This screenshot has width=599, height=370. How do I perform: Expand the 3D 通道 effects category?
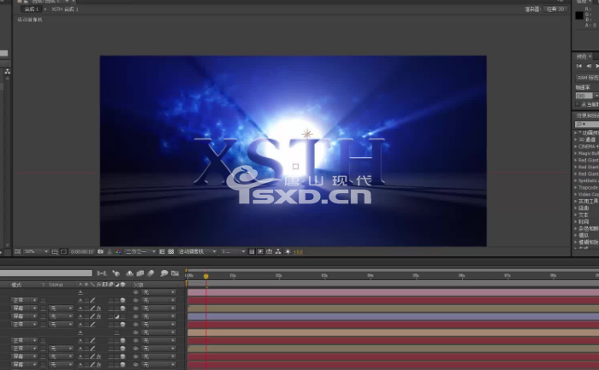[576, 139]
